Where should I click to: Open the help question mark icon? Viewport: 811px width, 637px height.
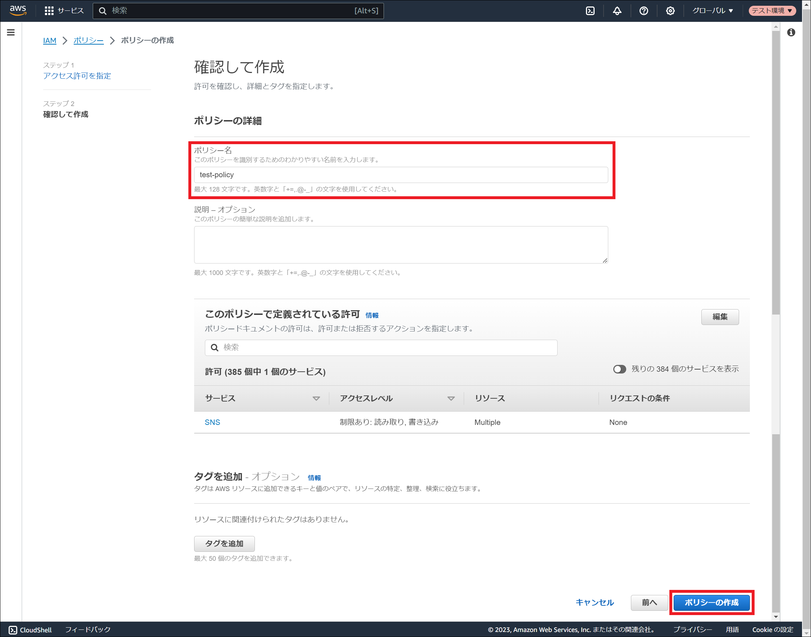(x=643, y=11)
